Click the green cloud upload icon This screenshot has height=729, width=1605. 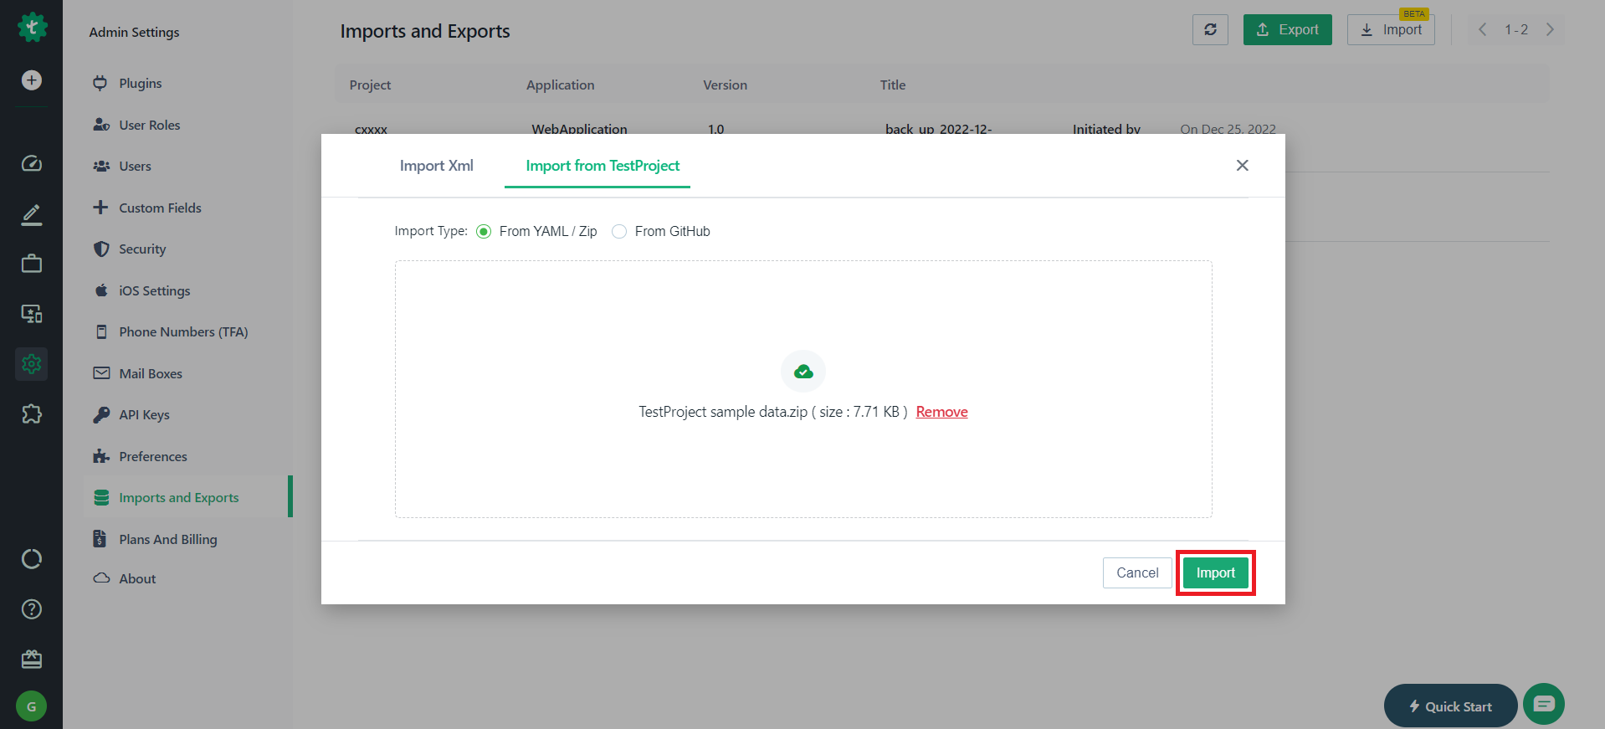point(803,372)
